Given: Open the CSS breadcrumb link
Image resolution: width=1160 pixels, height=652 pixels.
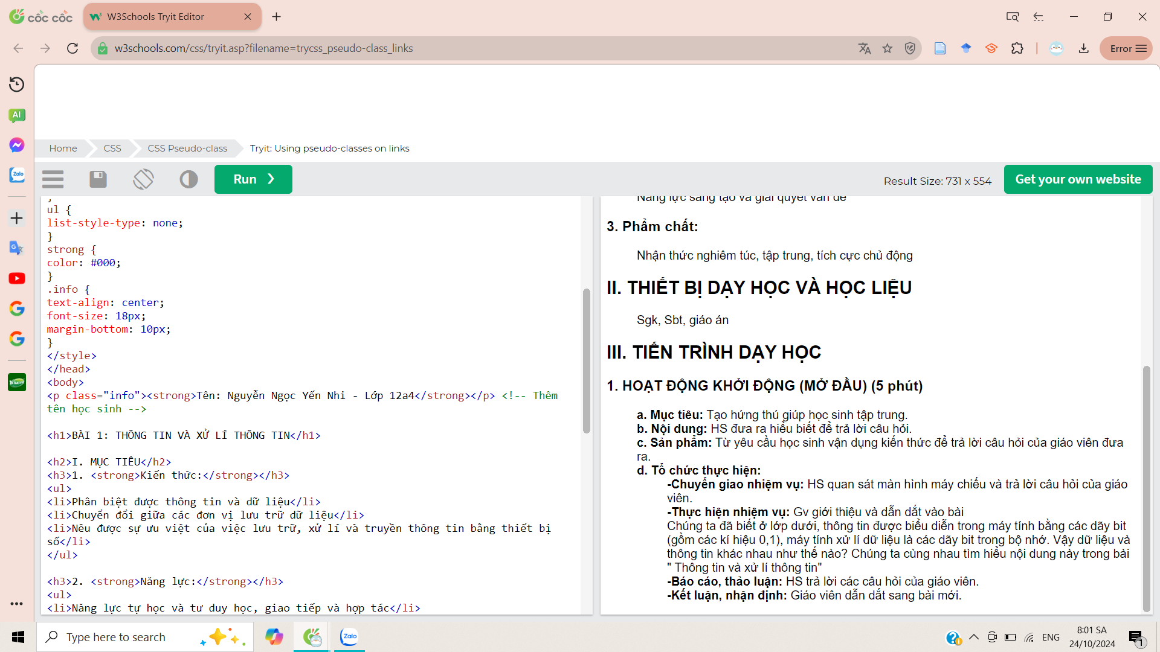Looking at the screenshot, I should click(112, 149).
